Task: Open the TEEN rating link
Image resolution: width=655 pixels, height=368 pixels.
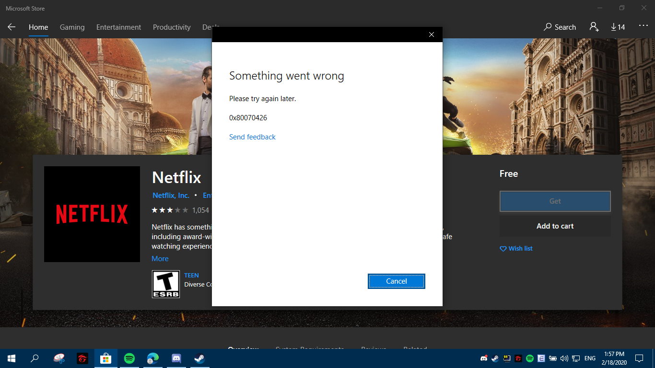Action: [x=191, y=276]
